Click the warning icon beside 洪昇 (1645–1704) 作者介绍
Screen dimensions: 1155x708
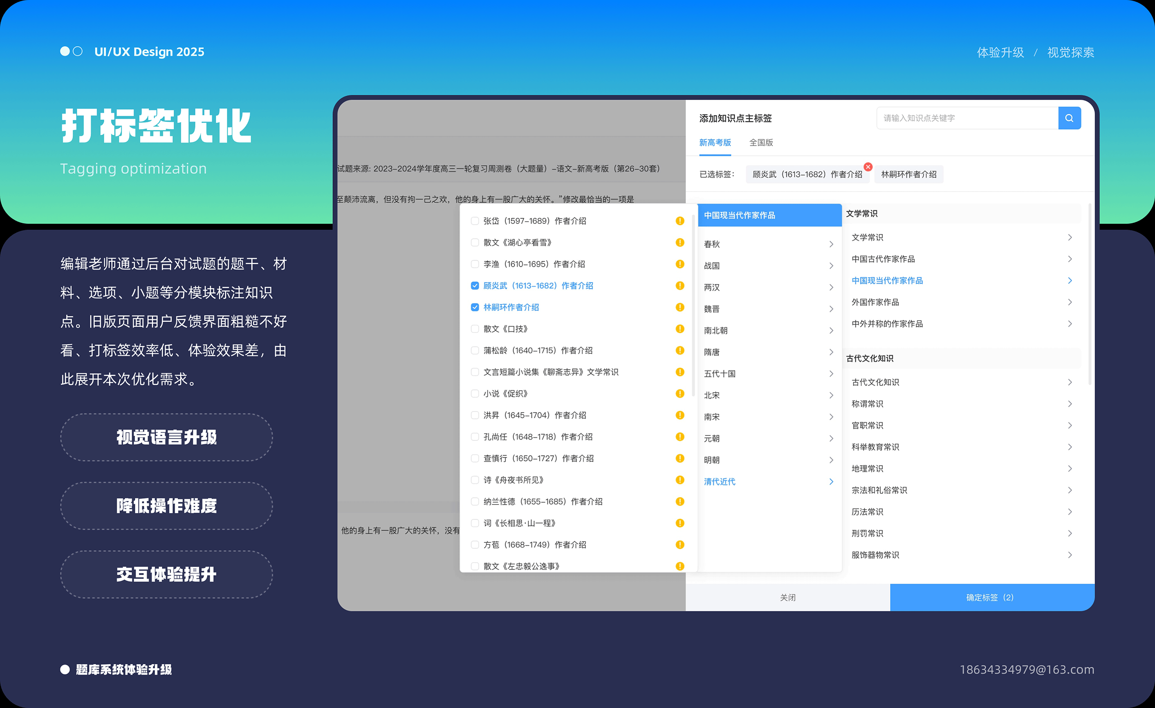[679, 415]
